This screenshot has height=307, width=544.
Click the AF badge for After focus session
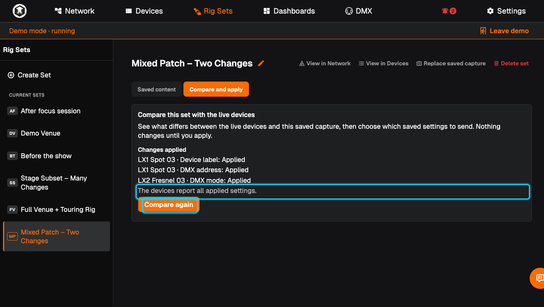point(12,111)
